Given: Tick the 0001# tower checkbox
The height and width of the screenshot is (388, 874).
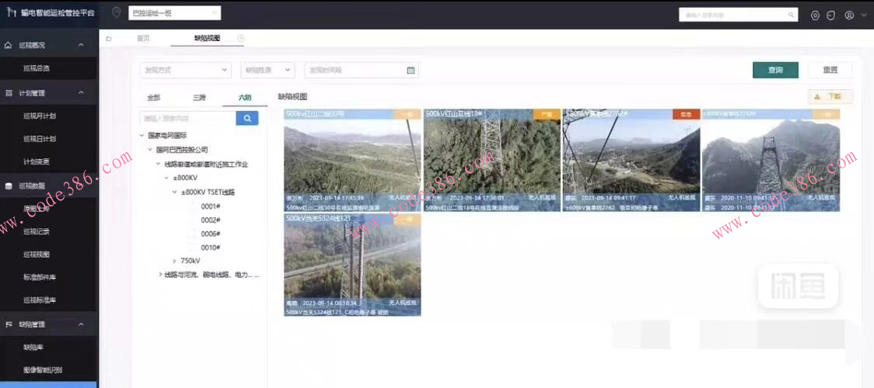Looking at the screenshot, I should pyautogui.click(x=194, y=206).
